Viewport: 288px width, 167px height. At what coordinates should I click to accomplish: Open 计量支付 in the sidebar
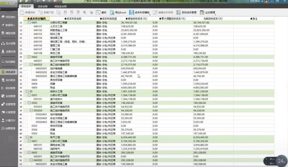click(9, 120)
